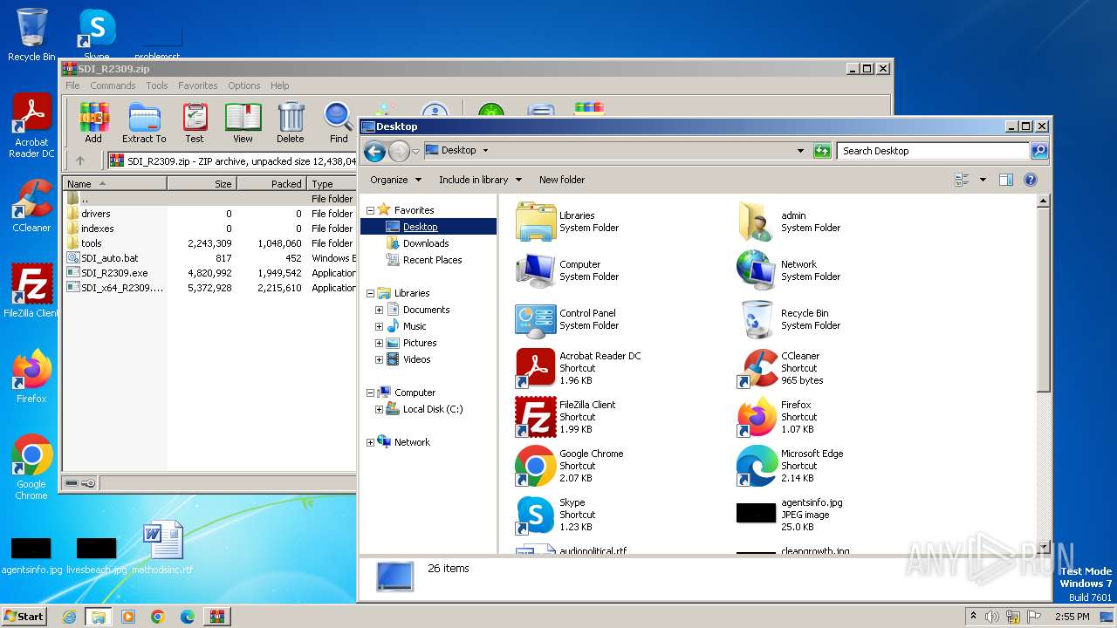This screenshot has width=1117, height=628.
Task: Expand the Documents library node
Action: (379, 310)
